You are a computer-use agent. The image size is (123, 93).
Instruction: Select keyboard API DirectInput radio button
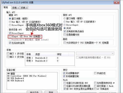coord(10,25)
